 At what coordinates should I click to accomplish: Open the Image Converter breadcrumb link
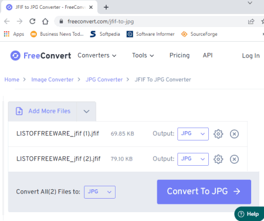click(52, 79)
